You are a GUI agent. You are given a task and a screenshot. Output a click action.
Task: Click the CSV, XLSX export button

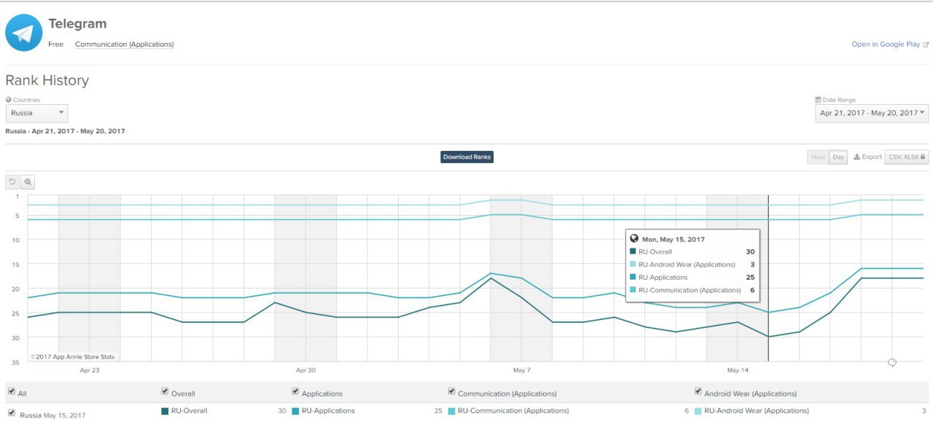pos(907,157)
